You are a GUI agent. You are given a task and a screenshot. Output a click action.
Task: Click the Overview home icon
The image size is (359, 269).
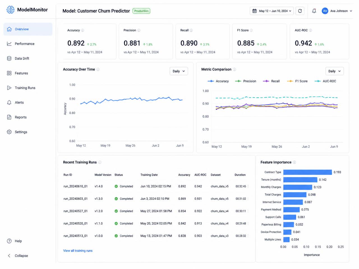tap(9, 29)
